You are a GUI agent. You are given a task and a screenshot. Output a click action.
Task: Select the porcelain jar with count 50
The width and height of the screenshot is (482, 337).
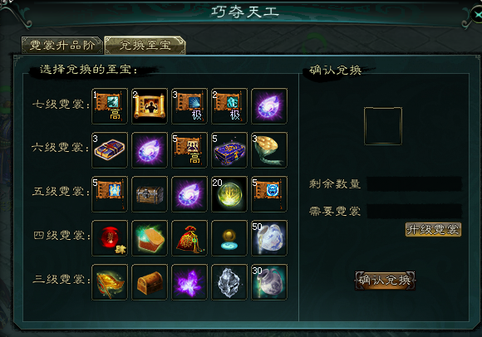tap(269, 238)
